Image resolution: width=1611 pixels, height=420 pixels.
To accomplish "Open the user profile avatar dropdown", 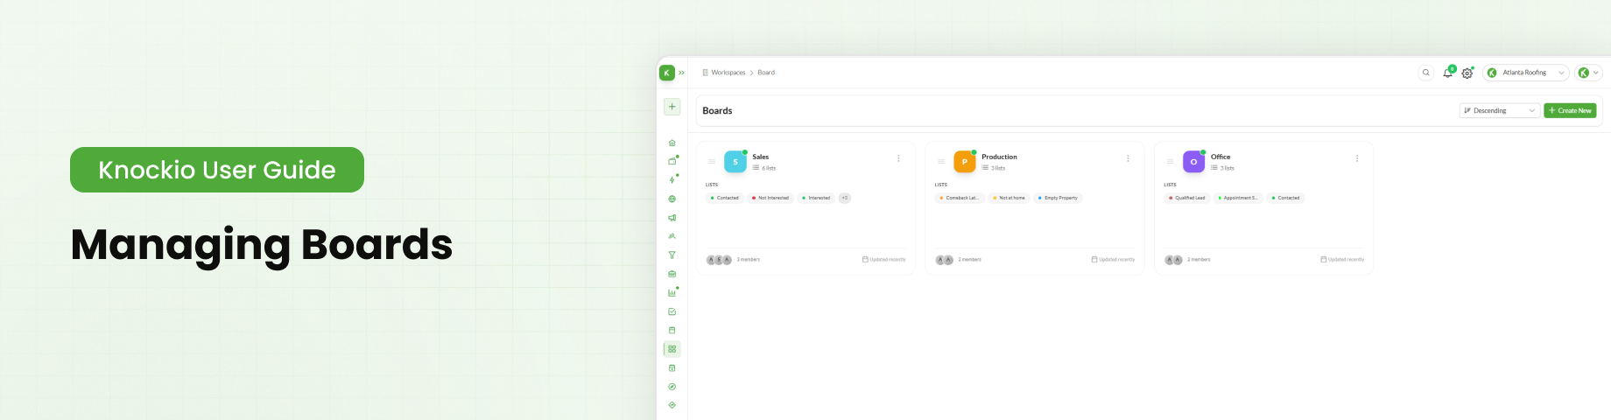I will coord(1588,73).
